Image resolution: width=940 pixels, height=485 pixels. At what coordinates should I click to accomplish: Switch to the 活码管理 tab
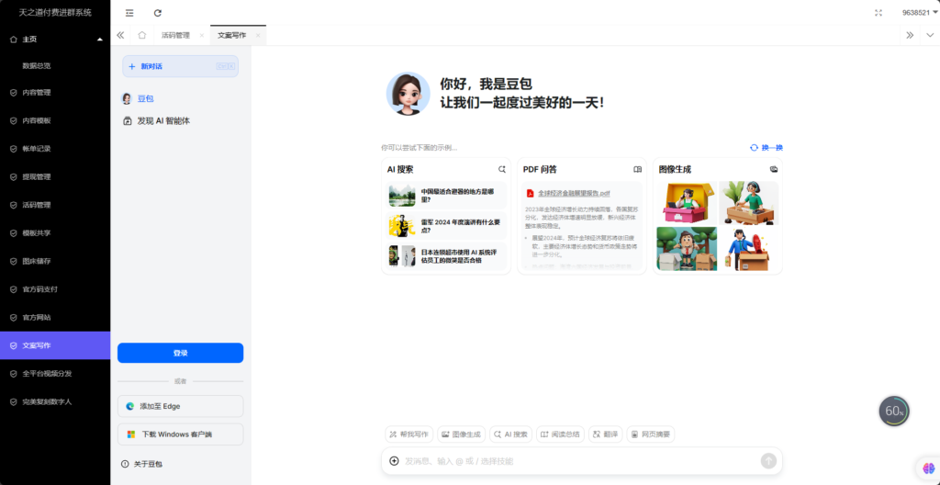175,36
